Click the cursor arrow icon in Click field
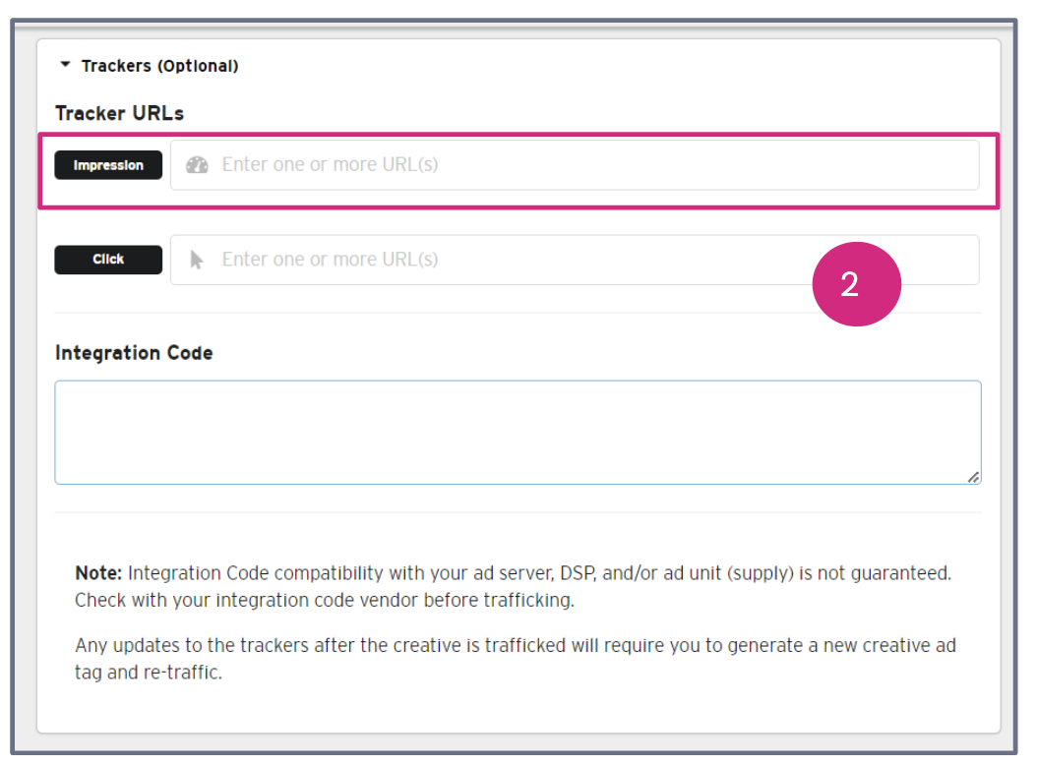Image resolution: width=1037 pixels, height=765 pixels. click(x=197, y=260)
